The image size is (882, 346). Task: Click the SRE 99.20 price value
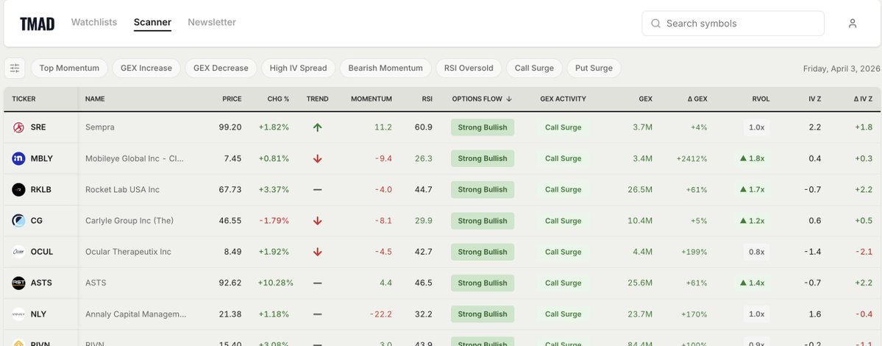(x=230, y=127)
